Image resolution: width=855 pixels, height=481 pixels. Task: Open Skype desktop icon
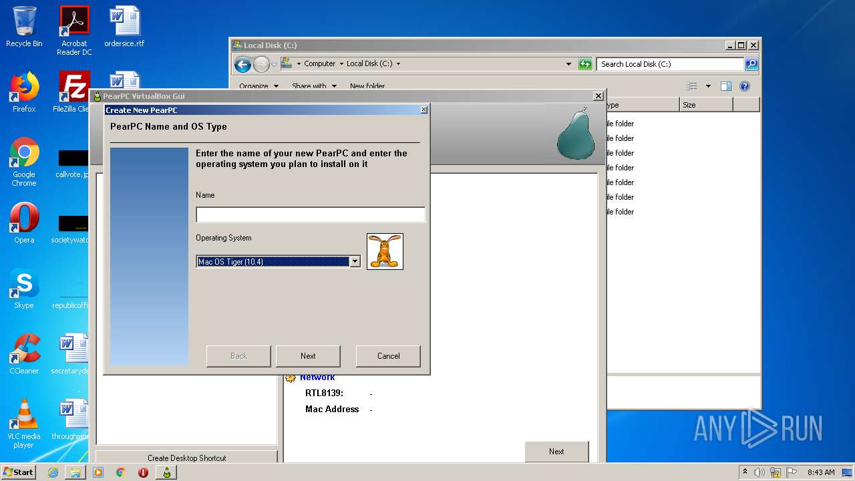click(x=24, y=289)
